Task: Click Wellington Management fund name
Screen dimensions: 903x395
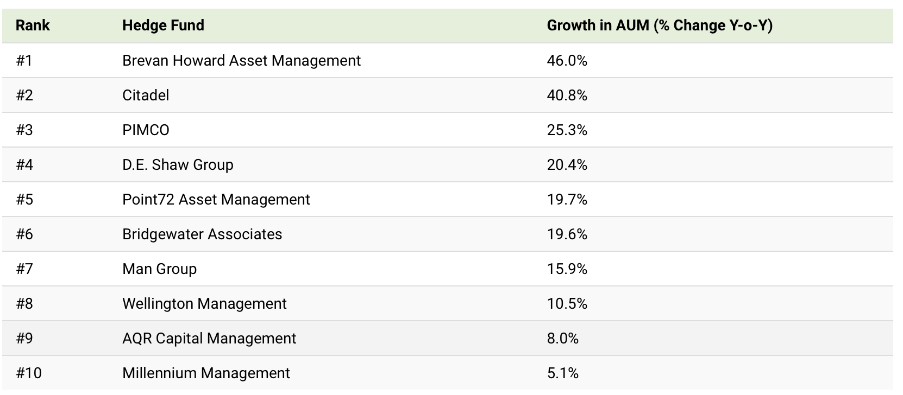Action: point(204,304)
